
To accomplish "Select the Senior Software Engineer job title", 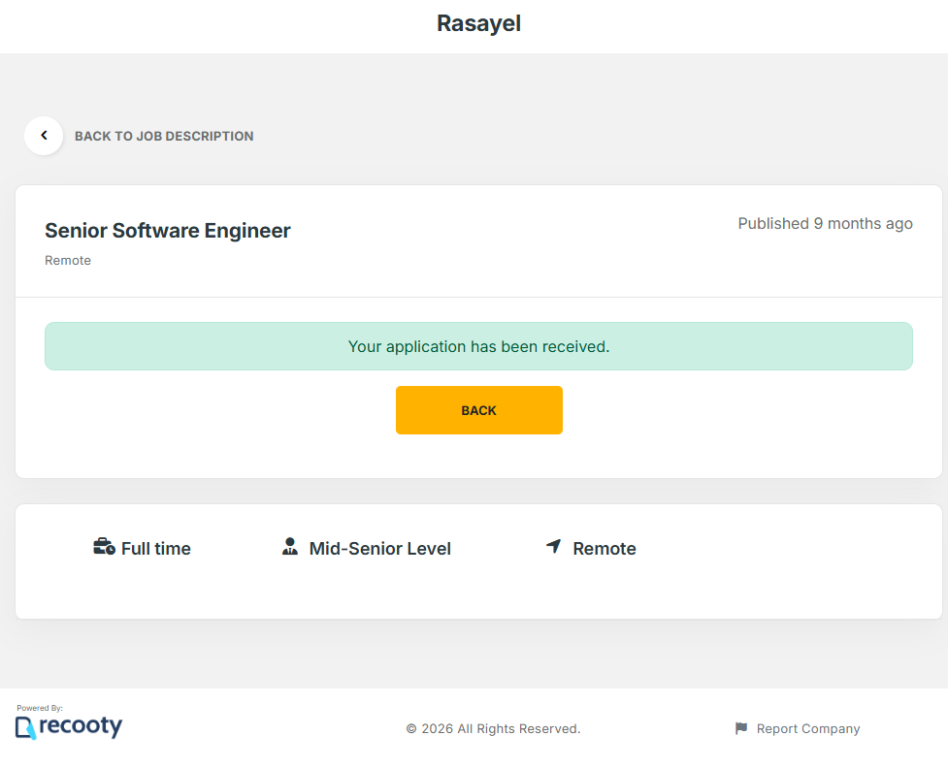I will pyautogui.click(x=168, y=231).
